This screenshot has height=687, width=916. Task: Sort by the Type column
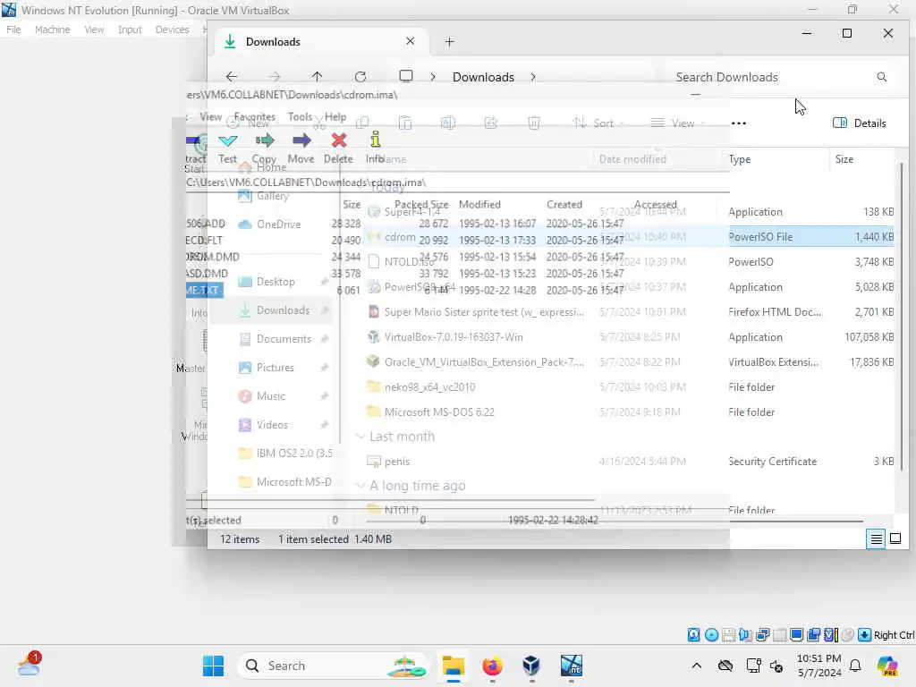click(x=740, y=159)
